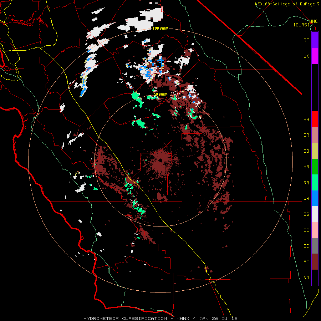This screenshot has height=321, width=321.
Task: Click the 4 JAN 26 date text
Action: [x=206, y=319]
